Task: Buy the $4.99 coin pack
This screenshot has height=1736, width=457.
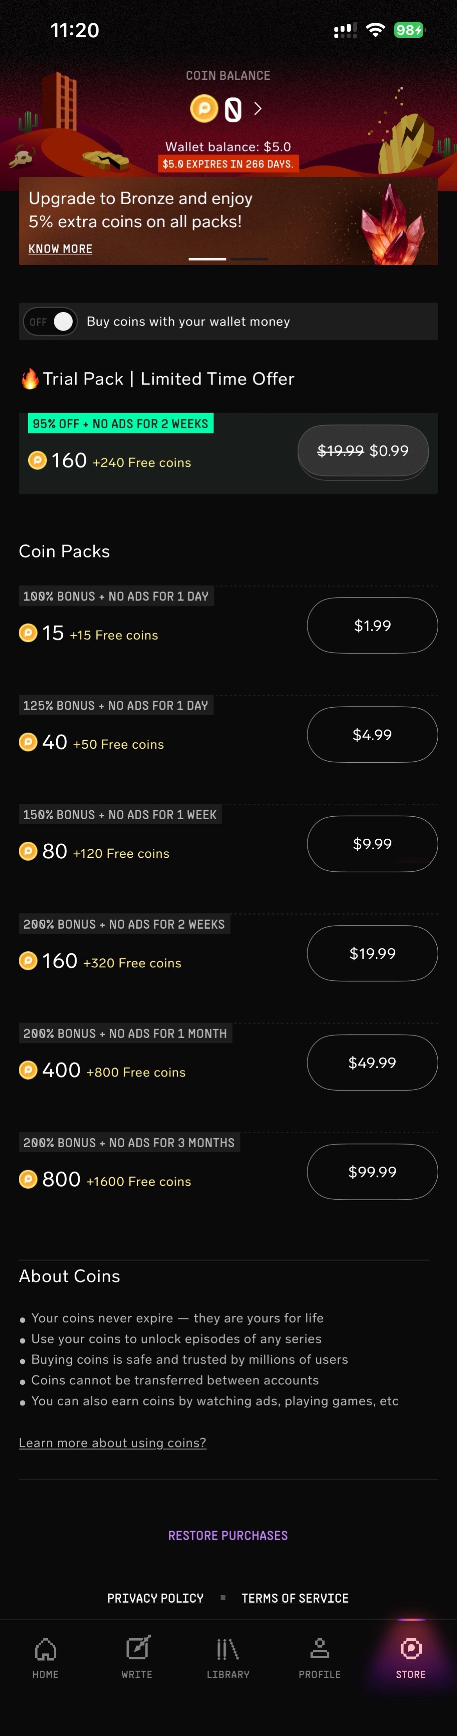Action: pyautogui.click(x=372, y=735)
